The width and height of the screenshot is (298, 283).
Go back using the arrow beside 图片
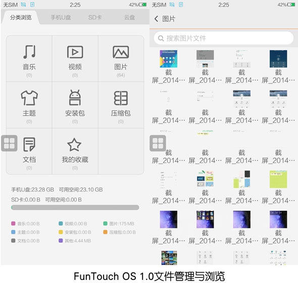(156, 19)
